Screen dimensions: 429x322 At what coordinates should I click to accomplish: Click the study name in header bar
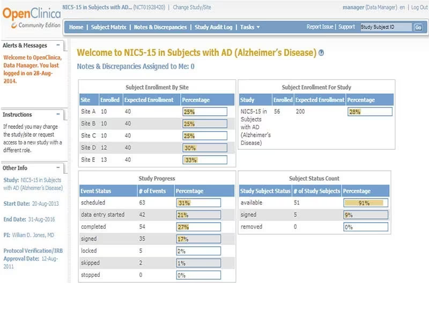[97, 8]
